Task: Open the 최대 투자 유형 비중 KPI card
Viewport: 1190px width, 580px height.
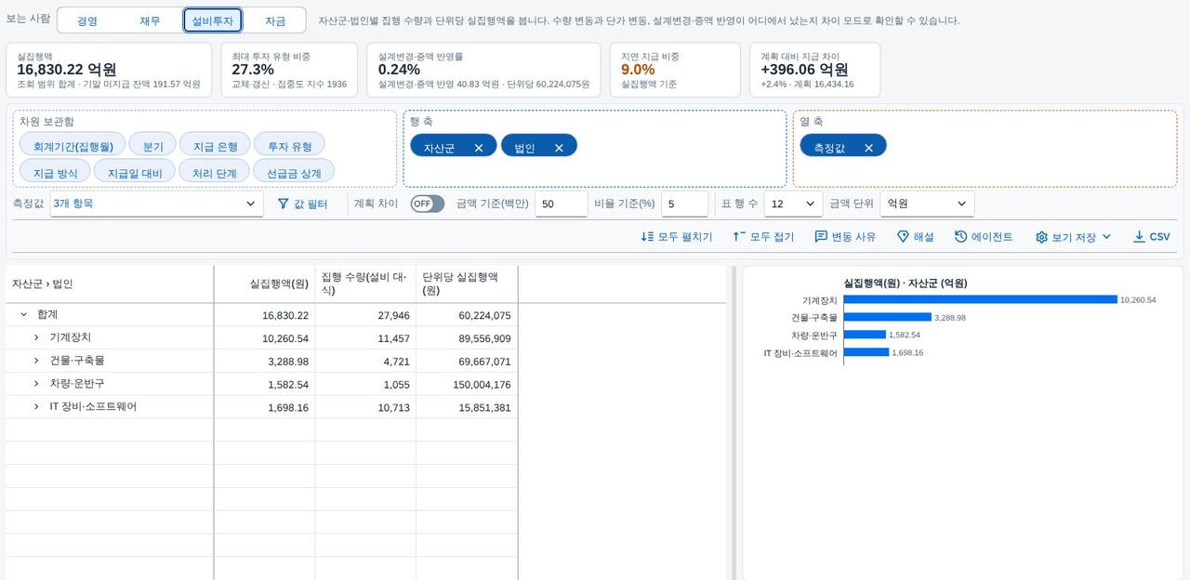Action: coord(289,70)
